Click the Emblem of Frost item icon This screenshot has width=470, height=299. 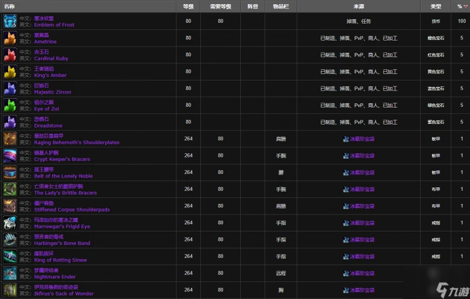pos(10,22)
